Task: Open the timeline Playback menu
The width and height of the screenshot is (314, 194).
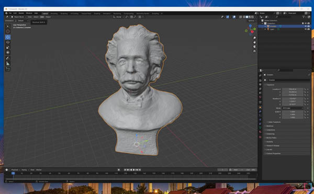Action: (x=15, y=170)
